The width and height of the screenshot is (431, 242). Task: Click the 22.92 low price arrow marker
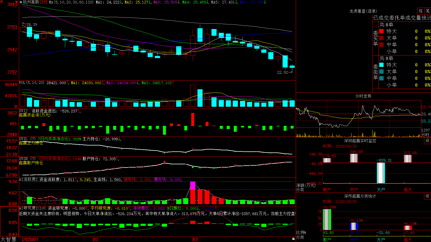click(x=284, y=72)
